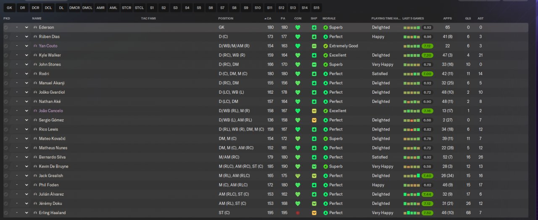
Task: Open Ederson's condition heart icon
Action: pos(298,27)
